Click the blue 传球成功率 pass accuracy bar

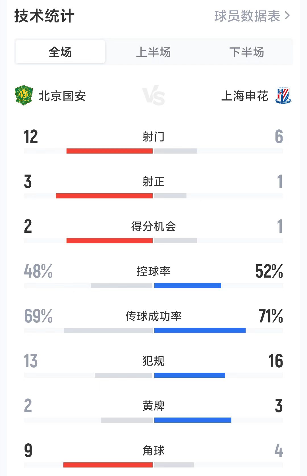[x=200, y=330]
